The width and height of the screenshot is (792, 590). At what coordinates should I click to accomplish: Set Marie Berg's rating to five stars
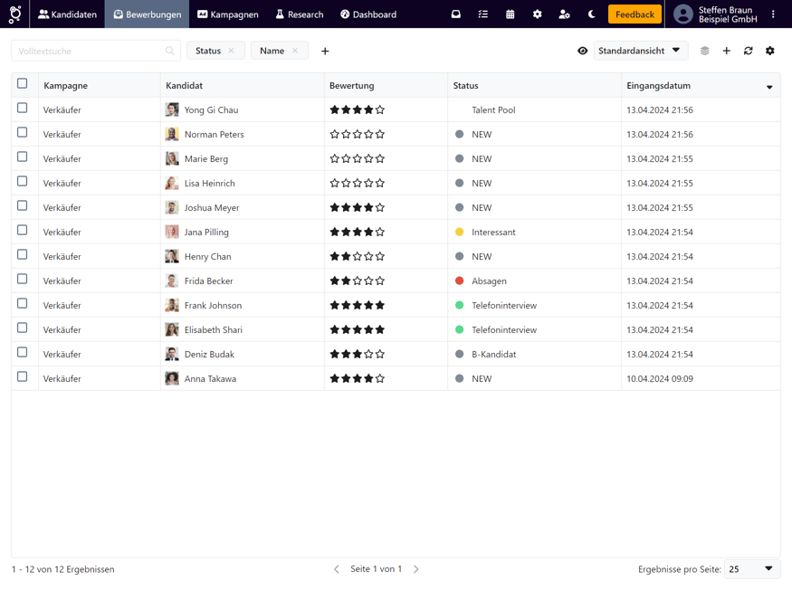tap(380, 159)
